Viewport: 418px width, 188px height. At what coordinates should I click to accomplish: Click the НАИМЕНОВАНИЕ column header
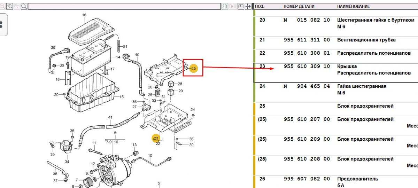pos(353,6)
